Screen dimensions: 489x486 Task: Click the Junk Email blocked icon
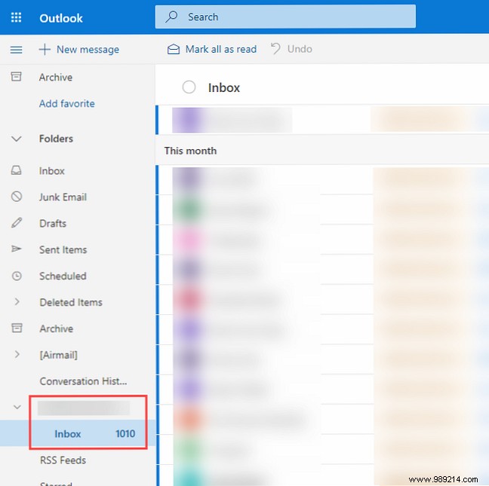(x=17, y=197)
